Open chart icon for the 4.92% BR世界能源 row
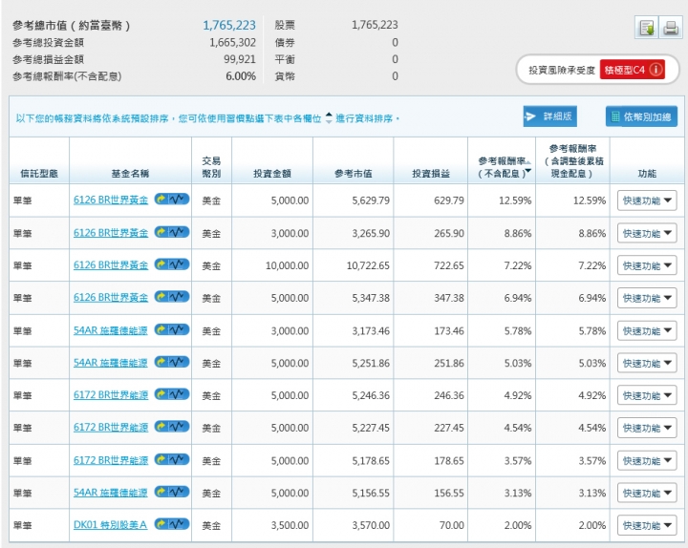Screen dimensions: 688x548 pyautogui.click(x=180, y=394)
